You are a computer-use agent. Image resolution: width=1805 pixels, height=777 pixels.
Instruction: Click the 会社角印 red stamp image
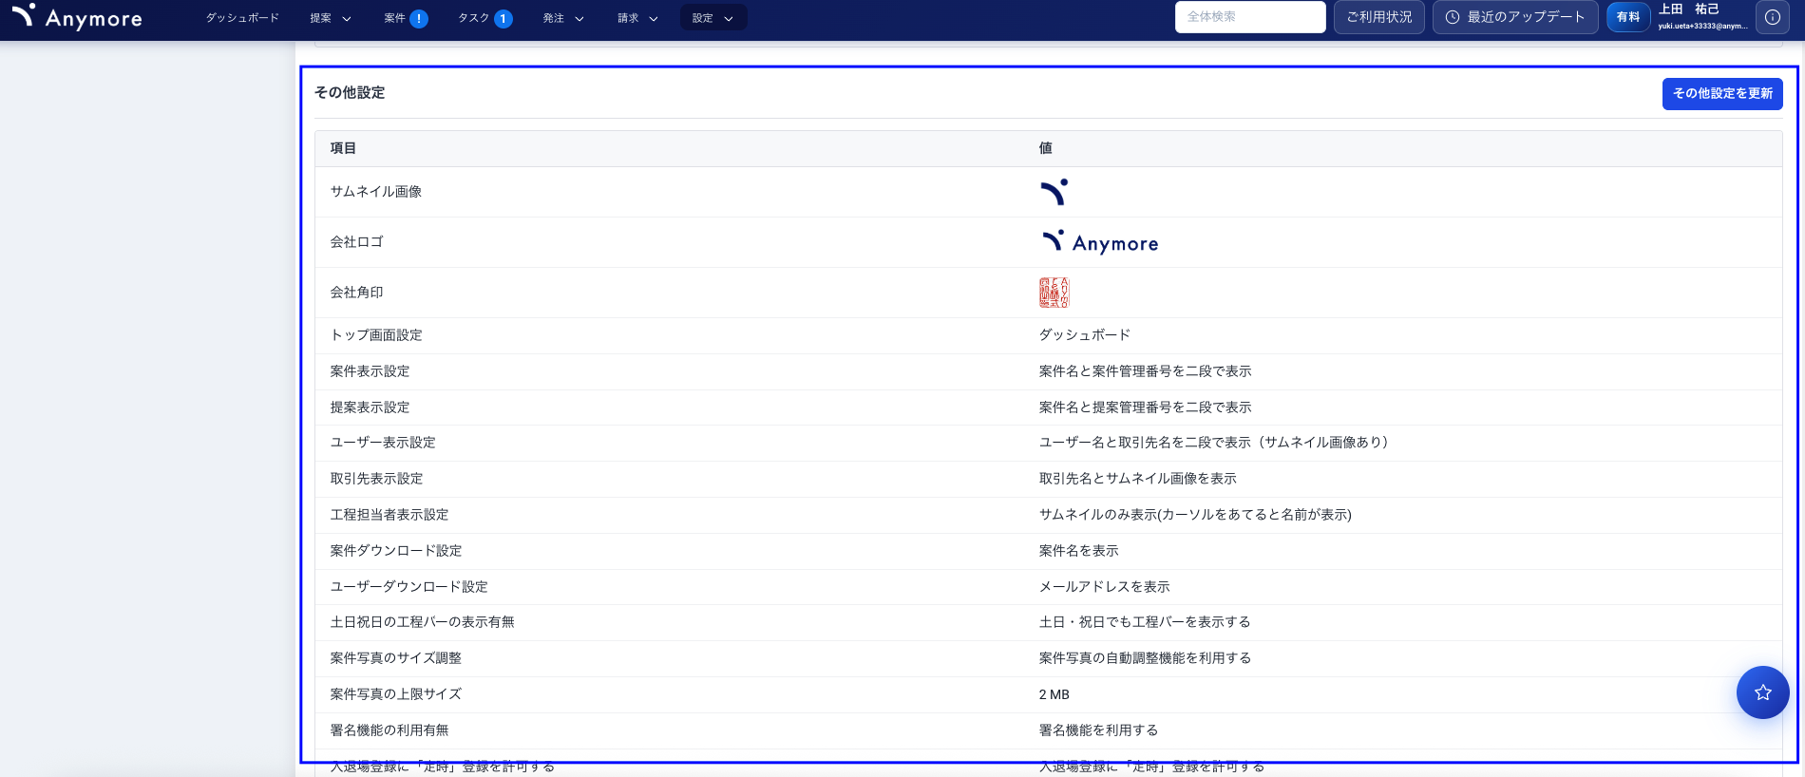(x=1054, y=293)
